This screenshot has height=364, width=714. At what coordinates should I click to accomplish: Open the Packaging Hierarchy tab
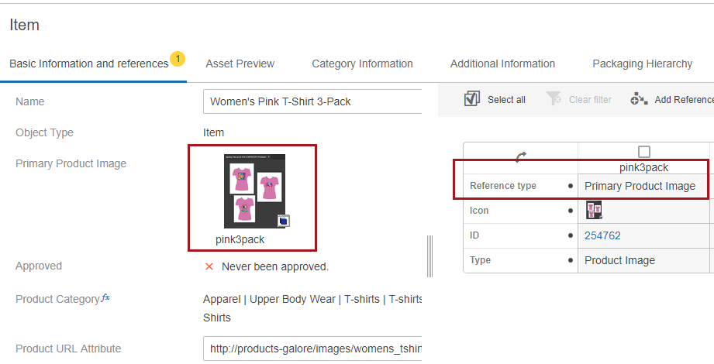click(x=642, y=64)
